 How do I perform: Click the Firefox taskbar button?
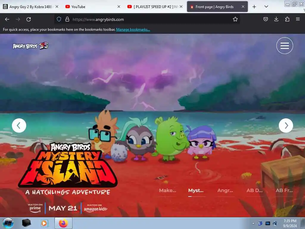coord(63,223)
